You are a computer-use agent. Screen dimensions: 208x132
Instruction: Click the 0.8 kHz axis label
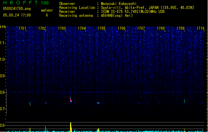click(x=3, y=92)
